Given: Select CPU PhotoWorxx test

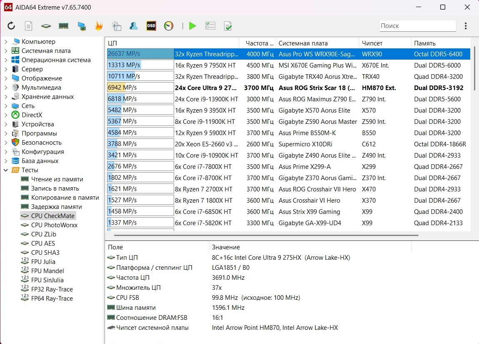Looking at the screenshot, I should point(54,225).
